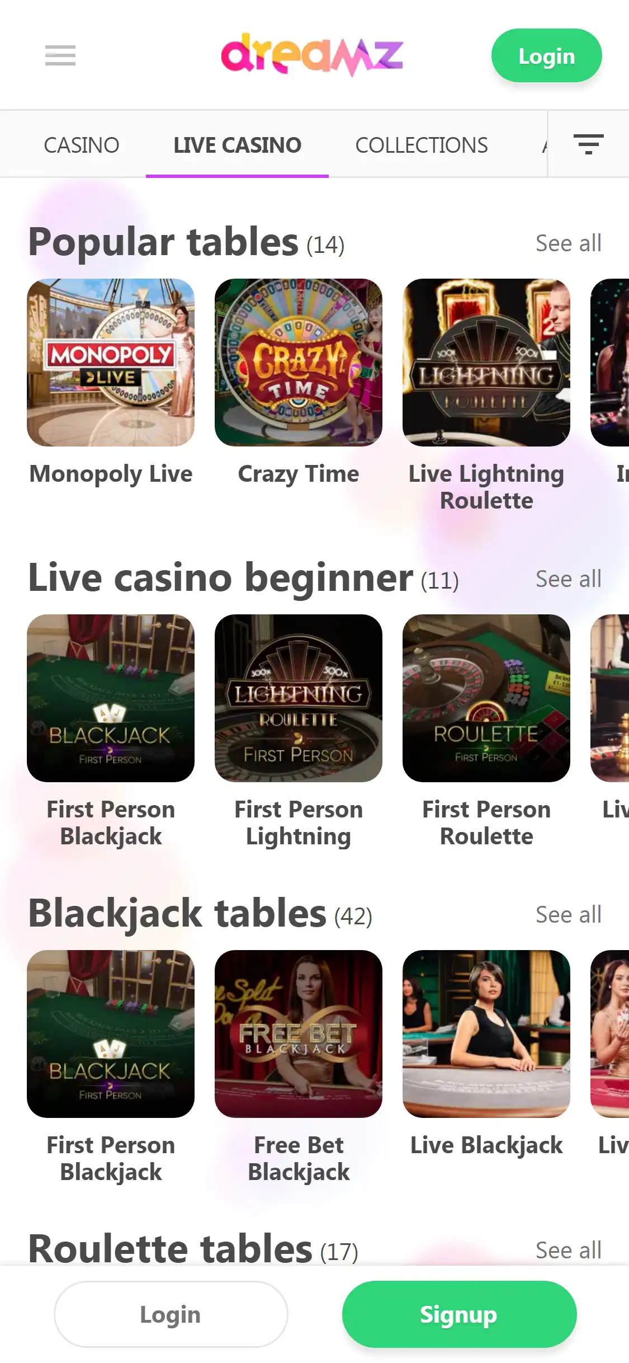See all Live casino beginner games
The height and width of the screenshot is (1363, 629).
coord(568,579)
